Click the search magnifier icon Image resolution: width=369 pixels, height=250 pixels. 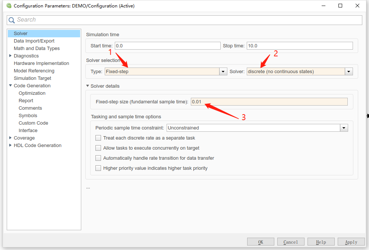click(x=12, y=20)
